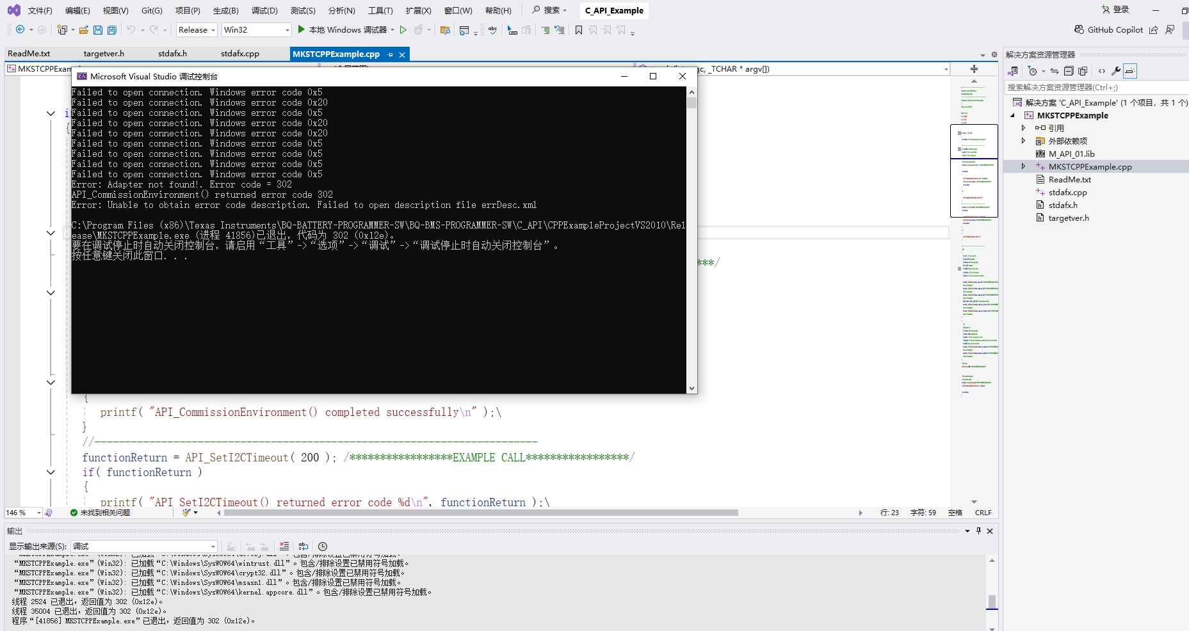Click the code cleanup broom icon

[x=187, y=513]
